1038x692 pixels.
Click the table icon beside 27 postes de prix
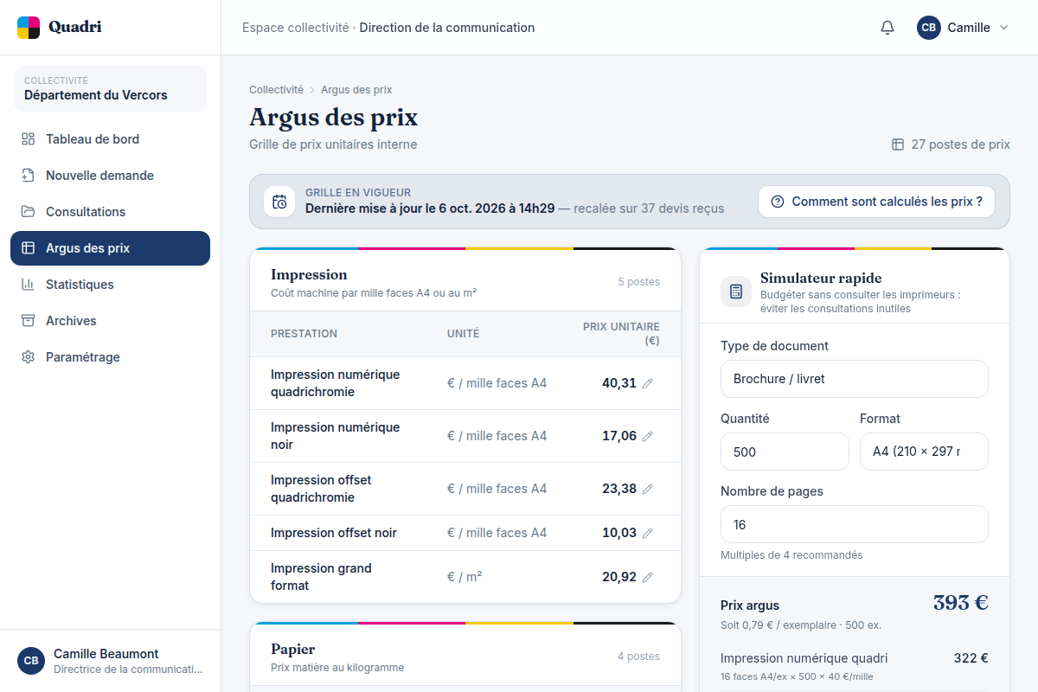(898, 144)
